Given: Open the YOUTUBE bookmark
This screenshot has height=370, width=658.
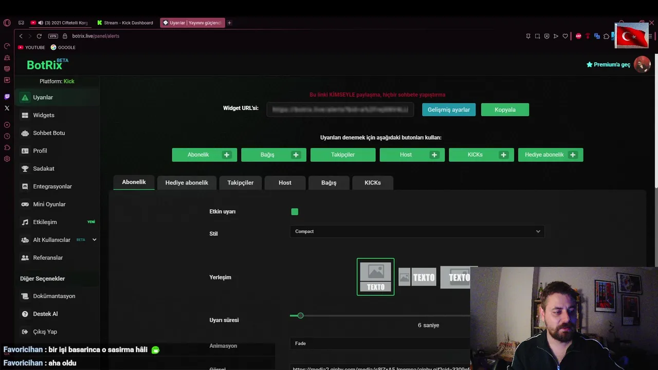Looking at the screenshot, I should 31,47.
